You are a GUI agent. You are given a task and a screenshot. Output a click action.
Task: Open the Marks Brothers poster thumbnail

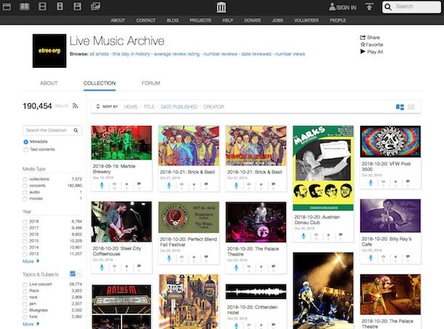coord(323,168)
